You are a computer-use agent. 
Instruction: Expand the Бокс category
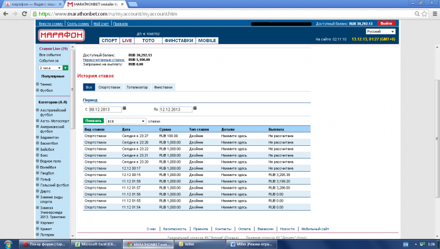(x=37, y=155)
